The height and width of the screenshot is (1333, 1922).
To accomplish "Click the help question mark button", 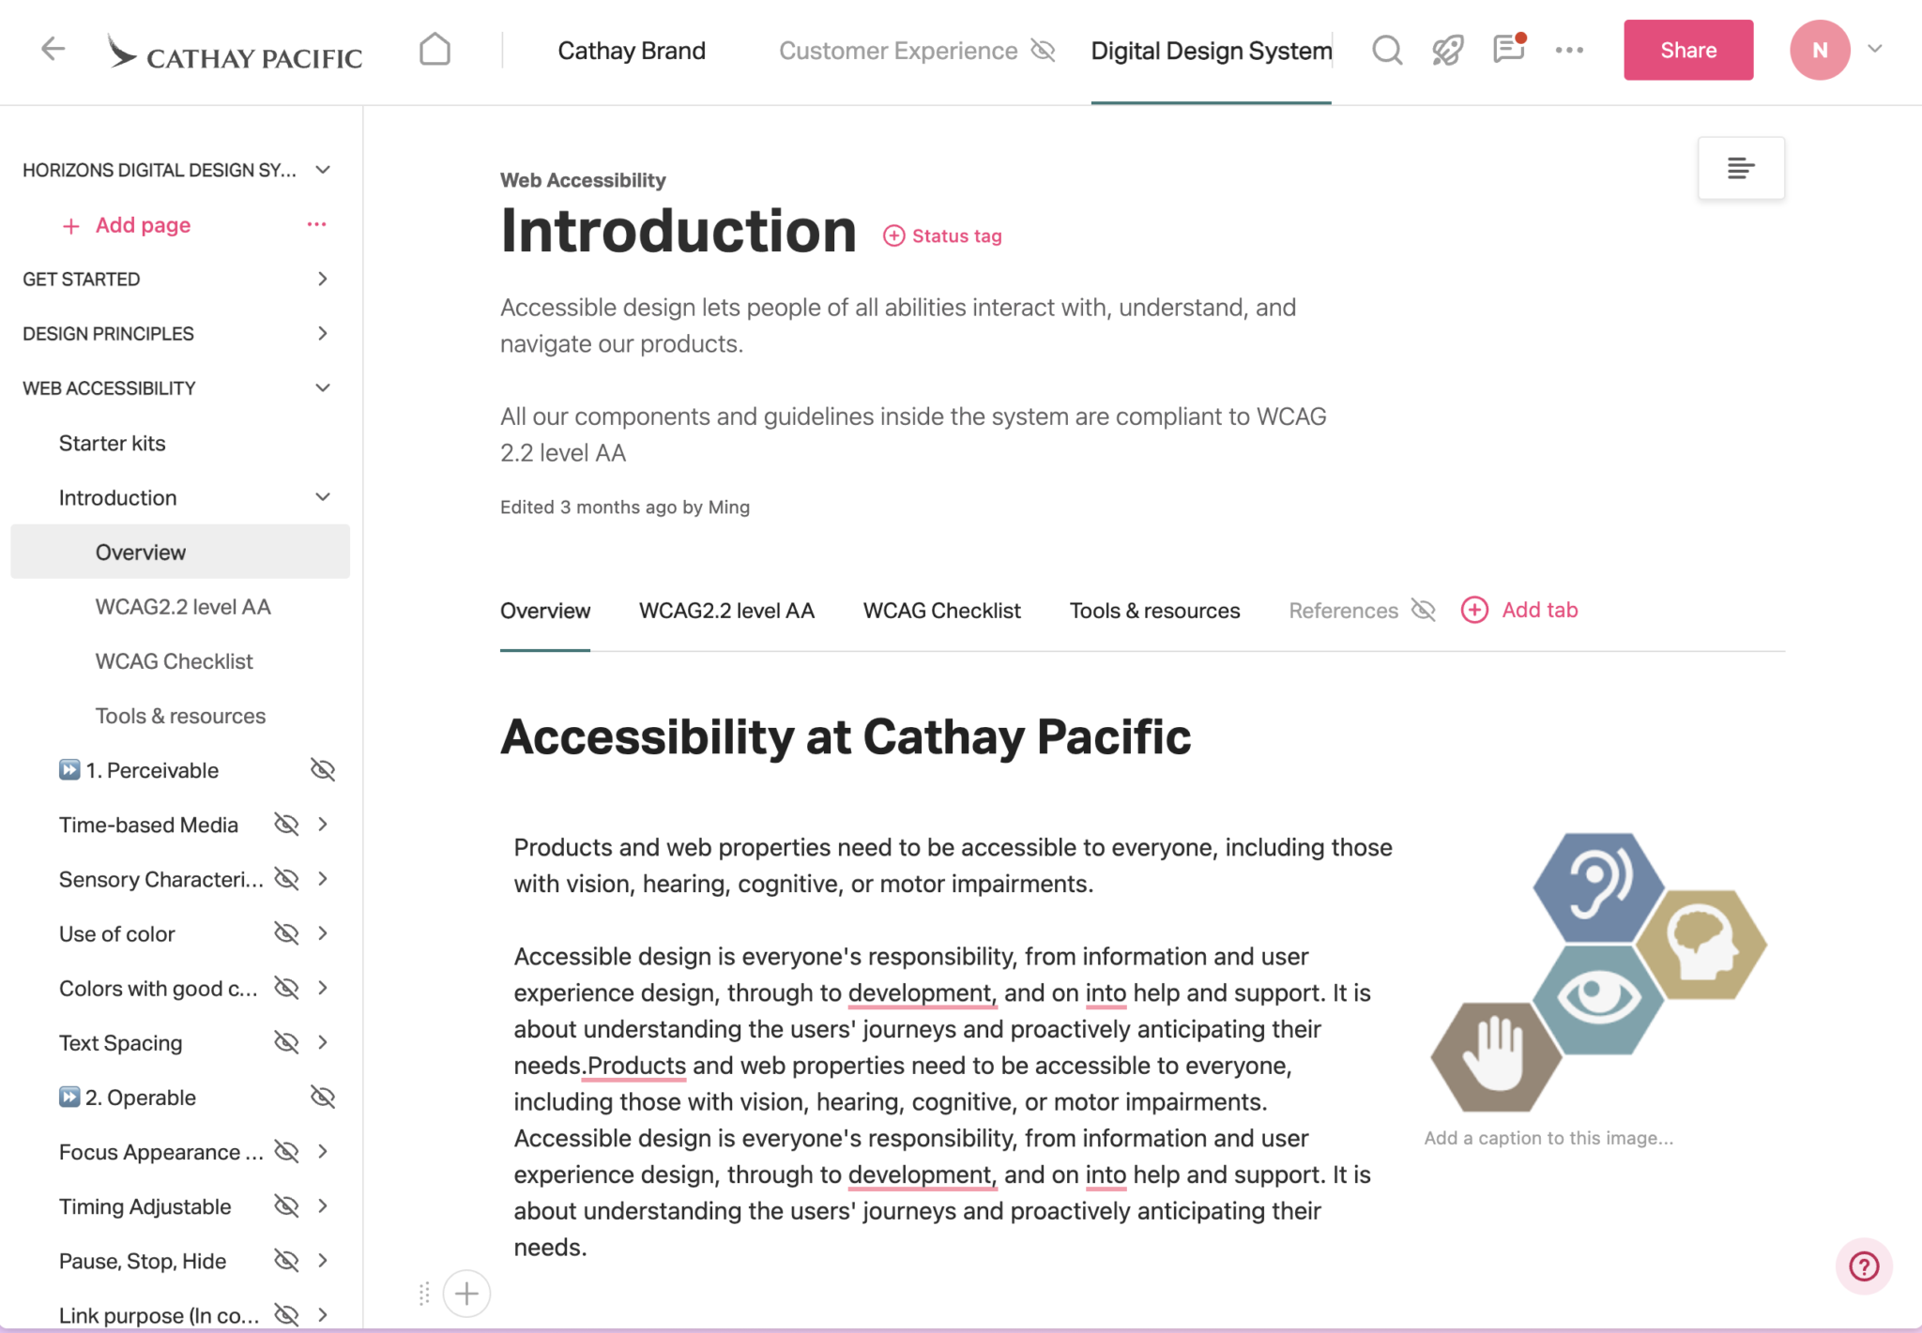I will 1864,1267.
